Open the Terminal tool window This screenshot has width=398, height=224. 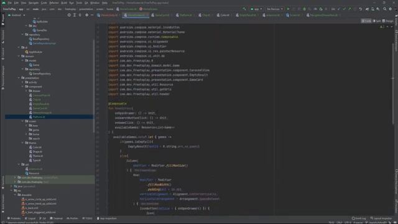coord(57,218)
